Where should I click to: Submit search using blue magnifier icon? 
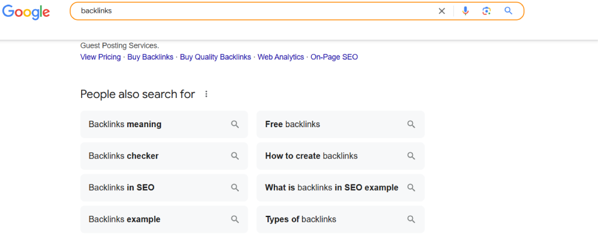(509, 10)
